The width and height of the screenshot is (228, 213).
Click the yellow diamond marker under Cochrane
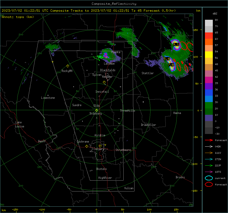pyautogui.click(x=87, y=146)
